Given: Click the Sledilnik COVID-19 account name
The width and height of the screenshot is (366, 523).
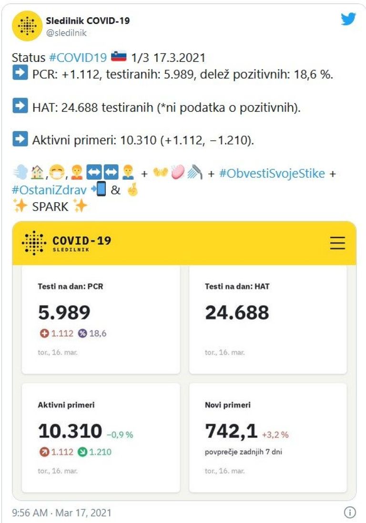Looking at the screenshot, I should pyautogui.click(x=88, y=21).
